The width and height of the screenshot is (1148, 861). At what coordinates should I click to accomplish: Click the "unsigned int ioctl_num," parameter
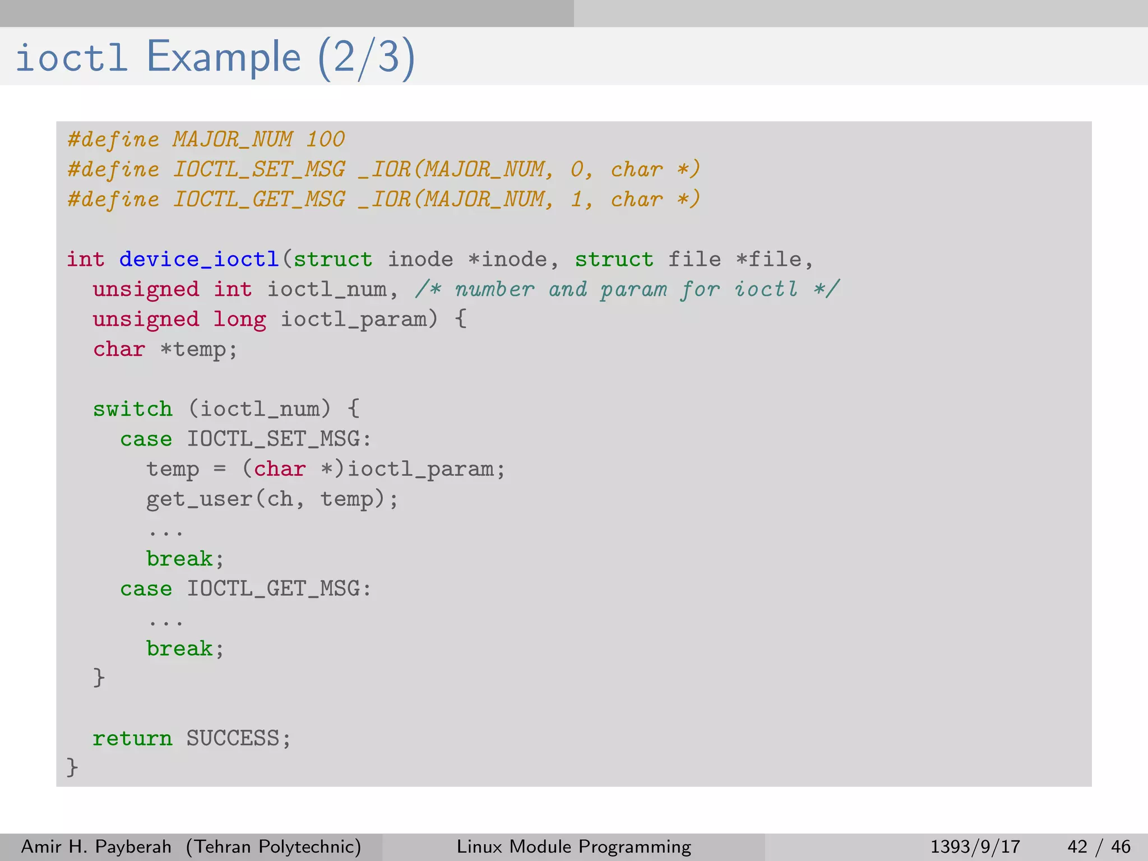click(x=246, y=289)
